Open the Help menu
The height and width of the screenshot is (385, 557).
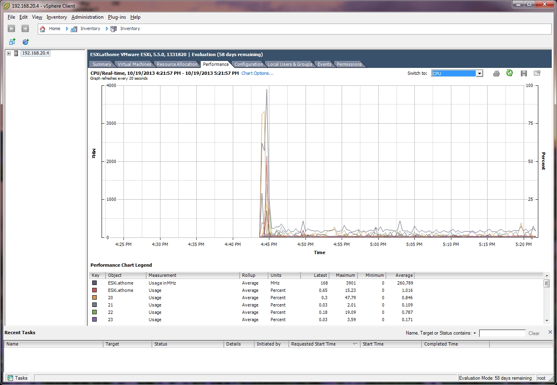[135, 17]
